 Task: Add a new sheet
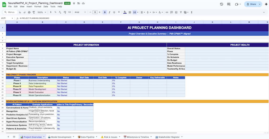8,137
